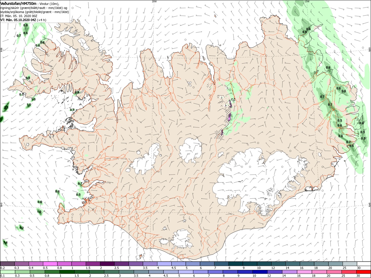Image resolution: width=371 pixels, height=278 pixels.
Task: Click the 0.2 label in the top legend row
Action: pos(2,268)
